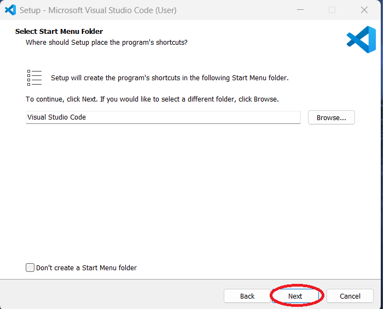Viewport: 384px width, 309px height.
Task: Close the Setup window
Action: point(364,10)
